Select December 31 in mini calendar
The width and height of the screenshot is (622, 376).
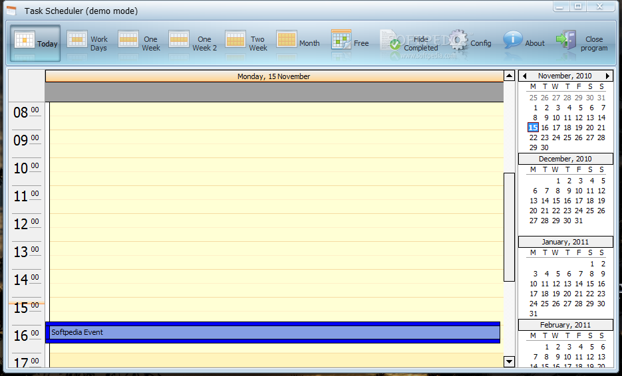579,221
